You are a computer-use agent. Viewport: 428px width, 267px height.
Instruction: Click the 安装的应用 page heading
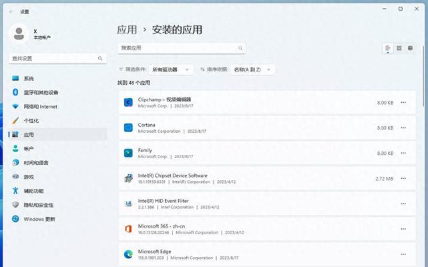tap(177, 30)
